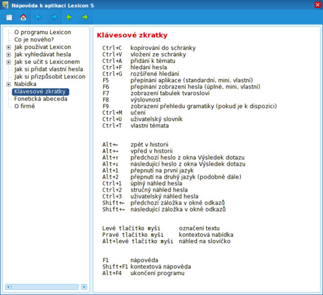323x295 pixels.
Task: Click 'uživatelský slovník' text
Action: [x=156, y=119]
